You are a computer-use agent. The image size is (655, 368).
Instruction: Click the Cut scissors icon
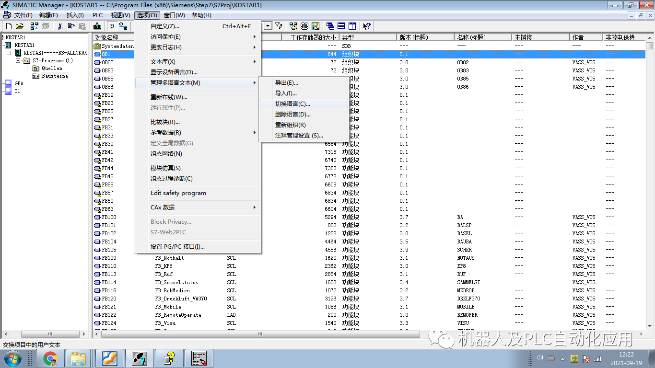(60, 26)
